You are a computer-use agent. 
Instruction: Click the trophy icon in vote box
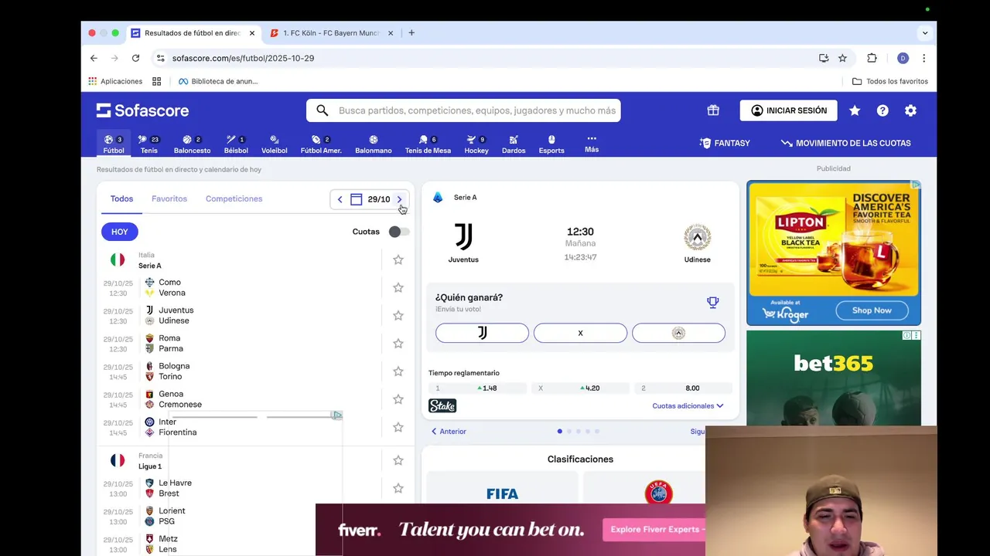tap(713, 303)
